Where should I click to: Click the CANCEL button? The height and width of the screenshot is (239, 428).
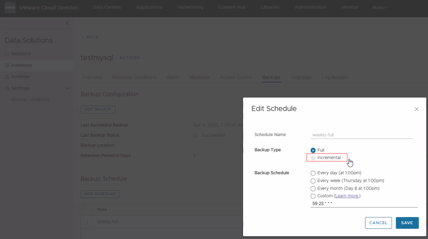click(378, 223)
